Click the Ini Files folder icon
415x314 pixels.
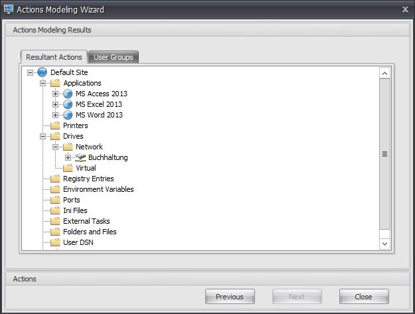(55, 210)
